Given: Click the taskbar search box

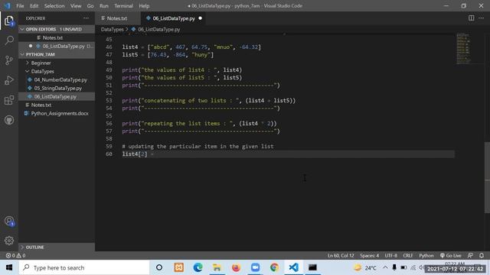Looking at the screenshot, I should tap(84, 267).
